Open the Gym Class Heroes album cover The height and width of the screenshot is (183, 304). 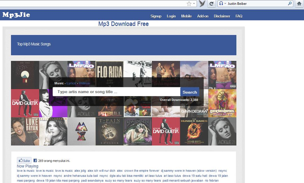point(222,103)
